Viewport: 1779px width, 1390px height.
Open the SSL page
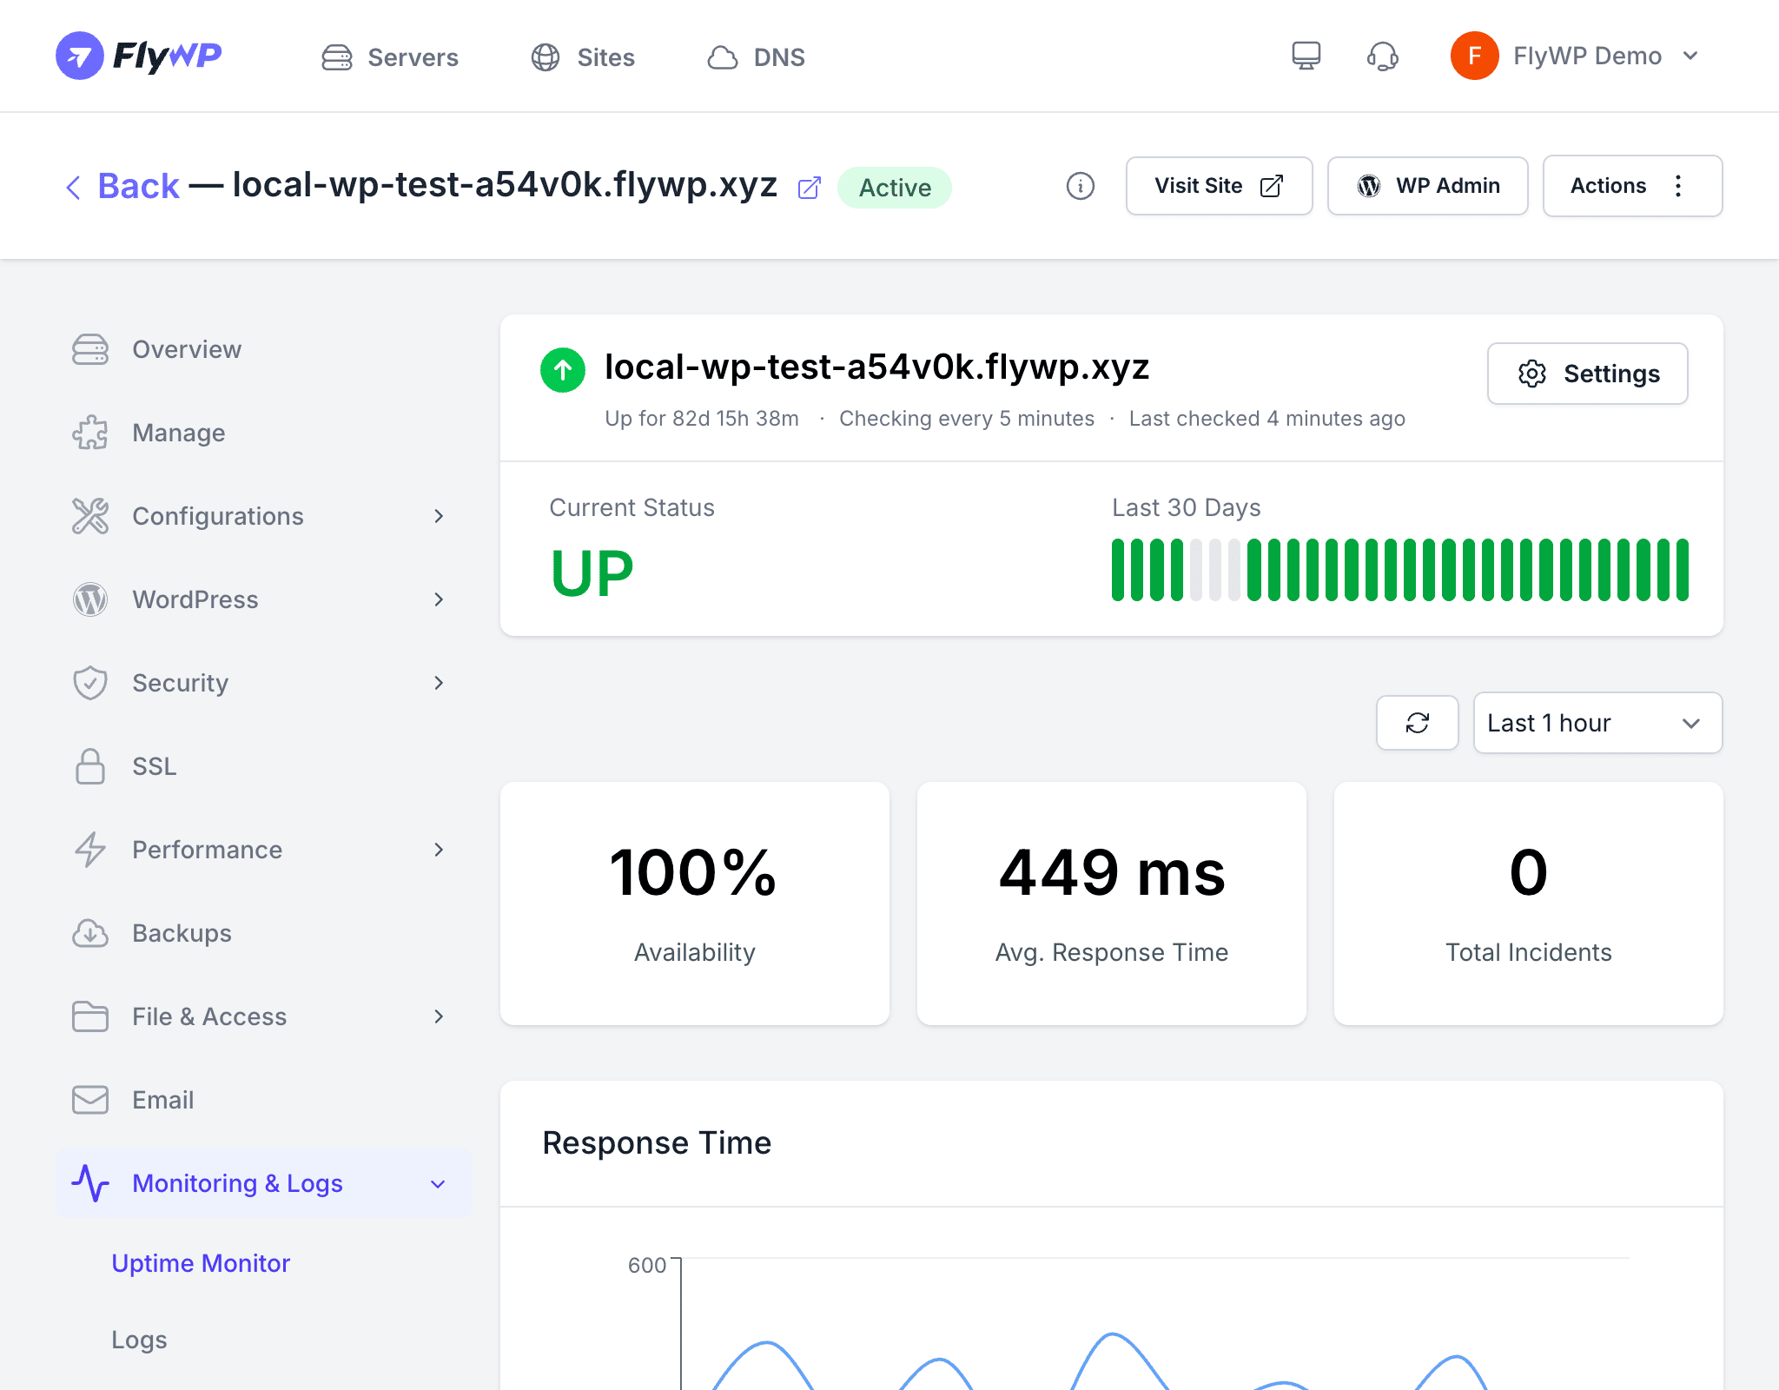tap(264, 766)
